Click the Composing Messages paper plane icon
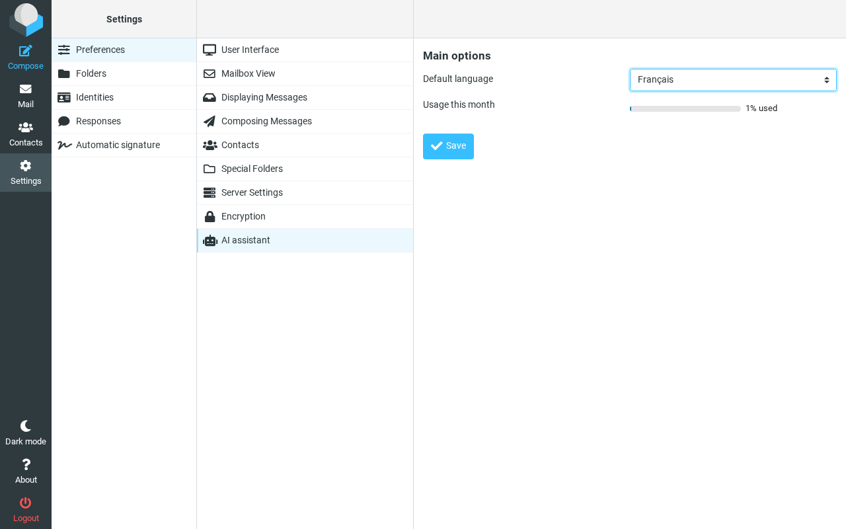The image size is (846, 529). tap(210, 121)
